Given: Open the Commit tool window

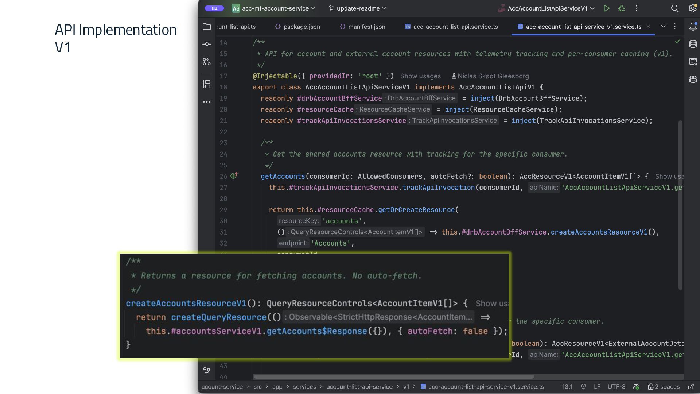Looking at the screenshot, I should click(207, 44).
